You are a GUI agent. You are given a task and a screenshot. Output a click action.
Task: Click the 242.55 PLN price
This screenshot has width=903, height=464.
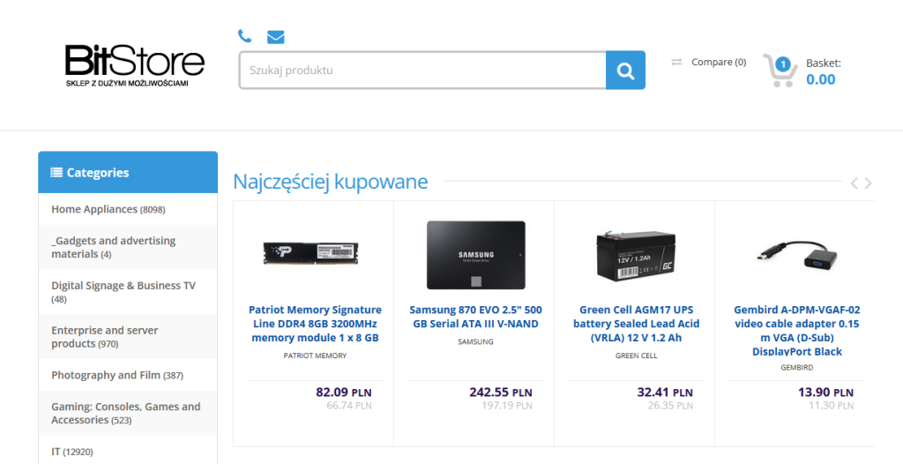pyautogui.click(x=501, y=393)
